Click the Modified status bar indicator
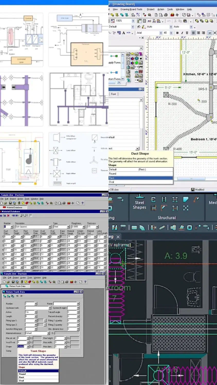This screenshot has width=217, height=385. click(x=198, y=190)
